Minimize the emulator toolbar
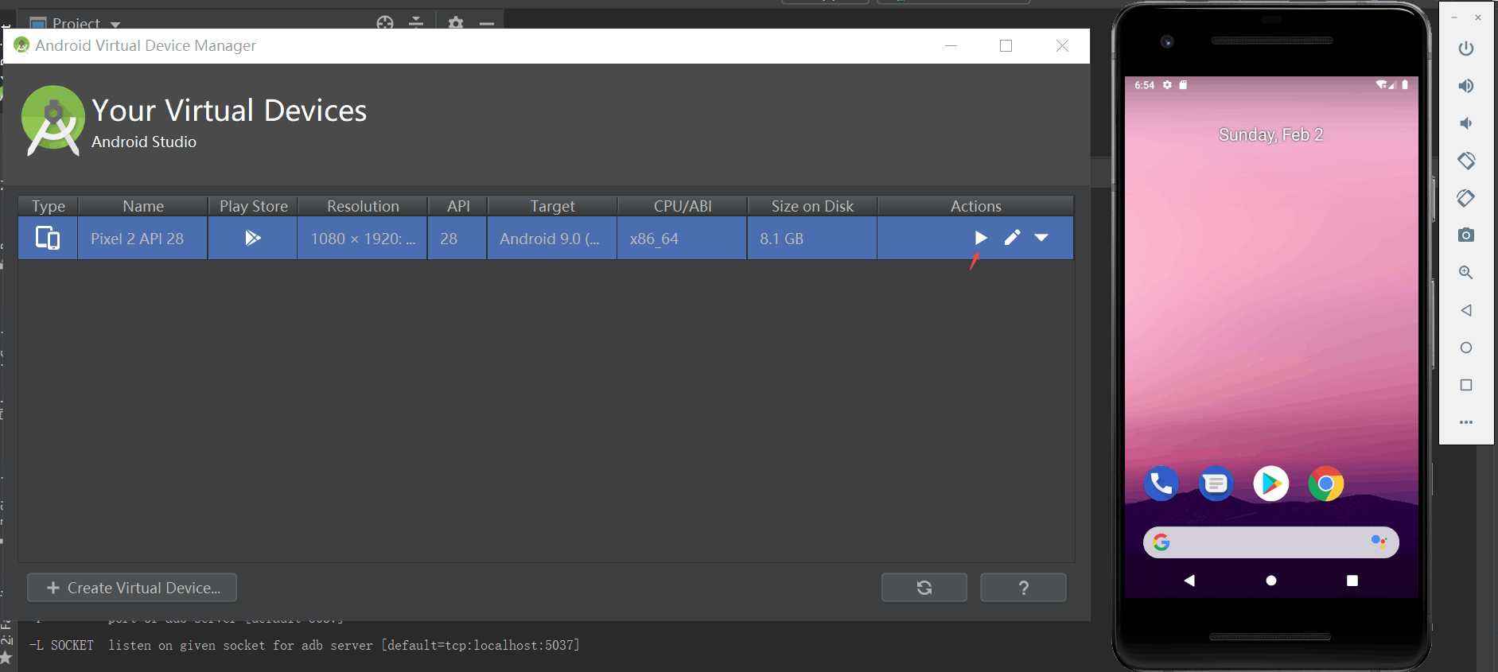The height and width of the screenshot is (672, 1498). click(1454, 17)
